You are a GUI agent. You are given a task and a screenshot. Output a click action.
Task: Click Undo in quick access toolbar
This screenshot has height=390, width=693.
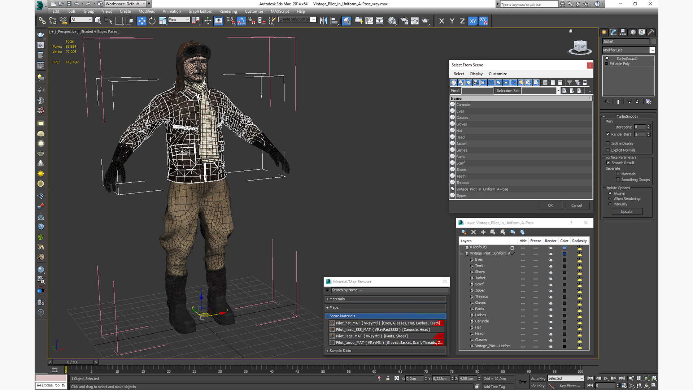pyautogui.click(x=77, y=4)
